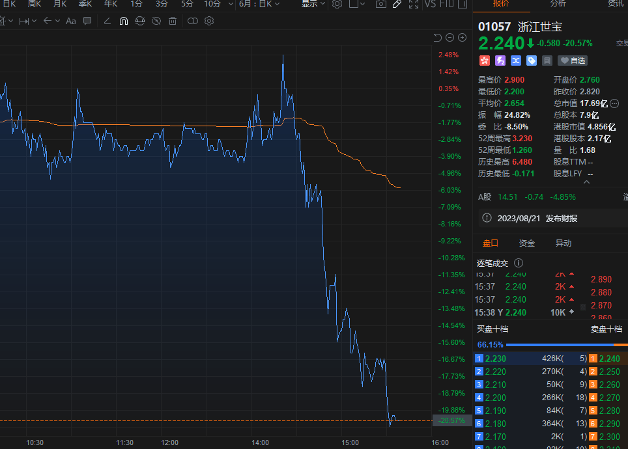This screenshot has width=628, height=449.
Task: Enter fullscreen chart mode icon
Action: click(x=414, y=4)
